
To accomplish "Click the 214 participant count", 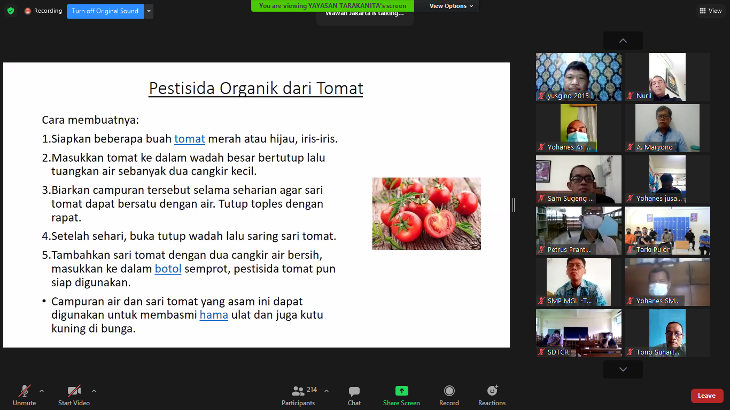I will pos(312,390).
